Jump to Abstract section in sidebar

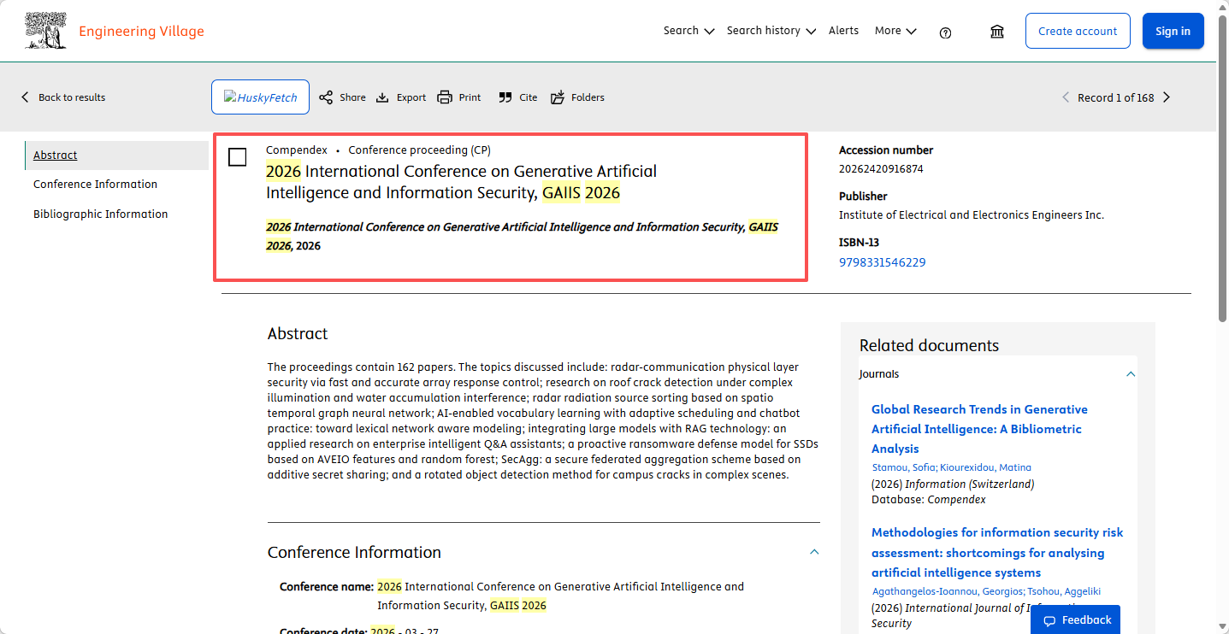pos(56,155)
